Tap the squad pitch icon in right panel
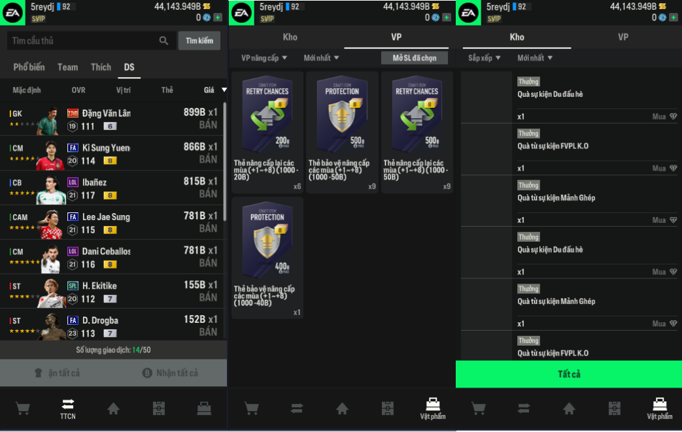The height and width of the screenshot is (432, 682). pos(614,408)
